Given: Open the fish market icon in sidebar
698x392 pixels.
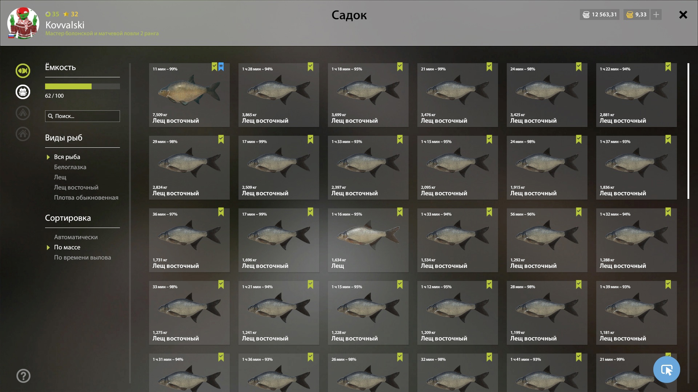Looking at the screenshot, I should 23,92.
